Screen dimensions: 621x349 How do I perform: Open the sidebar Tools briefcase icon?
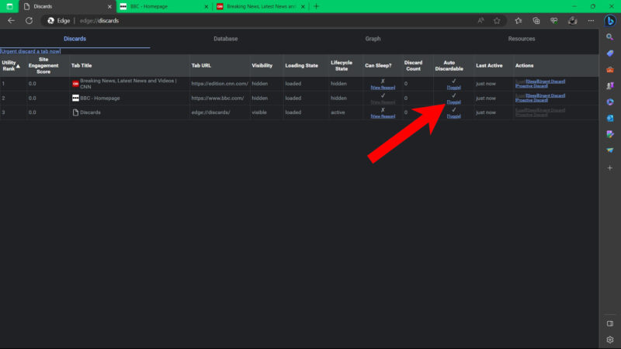click(x=610, y=70)
